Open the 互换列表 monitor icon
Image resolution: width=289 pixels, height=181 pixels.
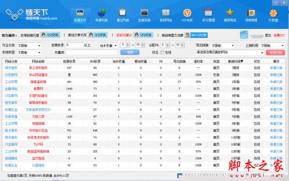click(x=144, y=13)
